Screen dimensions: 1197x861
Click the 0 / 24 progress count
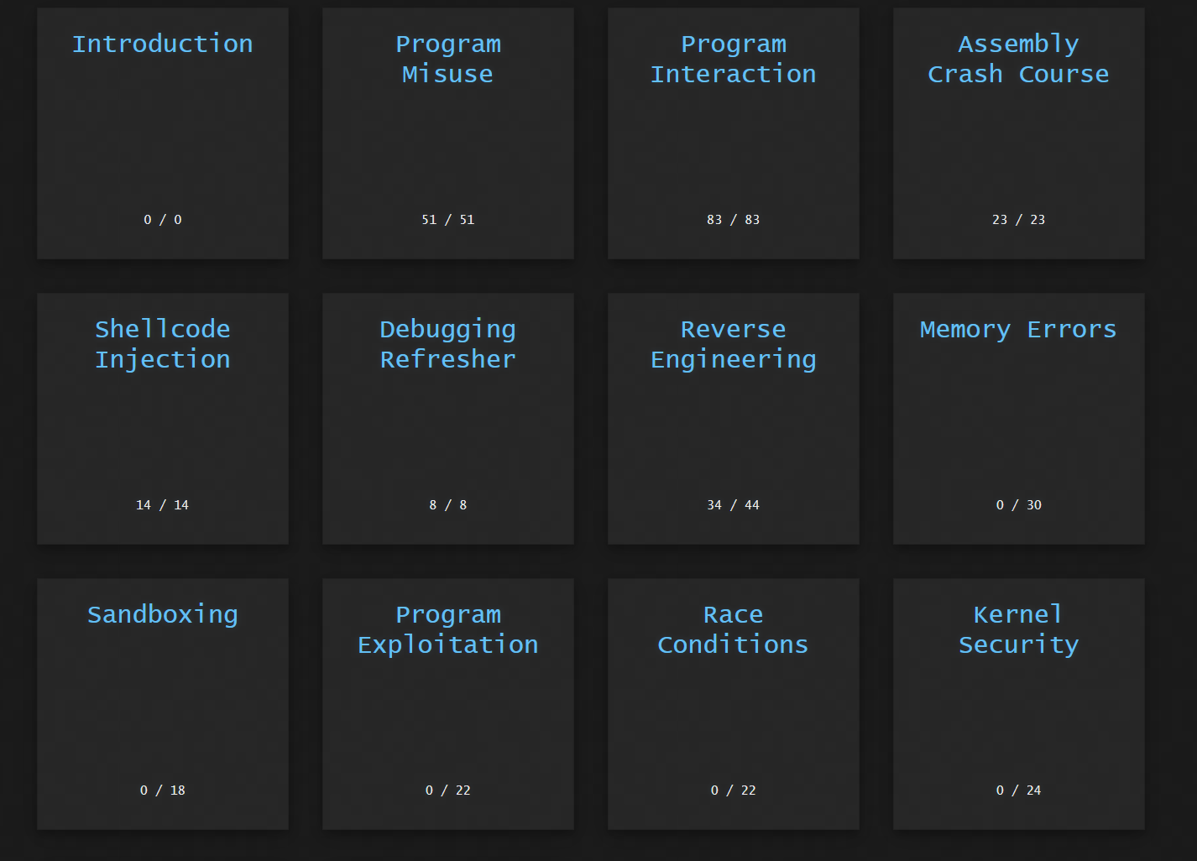[1018, 791]
